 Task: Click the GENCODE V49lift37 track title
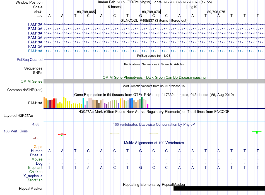[x=154, y=20]
